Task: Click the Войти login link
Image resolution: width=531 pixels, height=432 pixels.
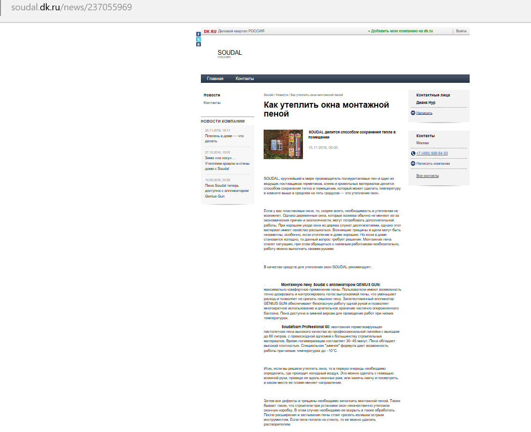Action: pyautogui.click(x=461, y=31)
